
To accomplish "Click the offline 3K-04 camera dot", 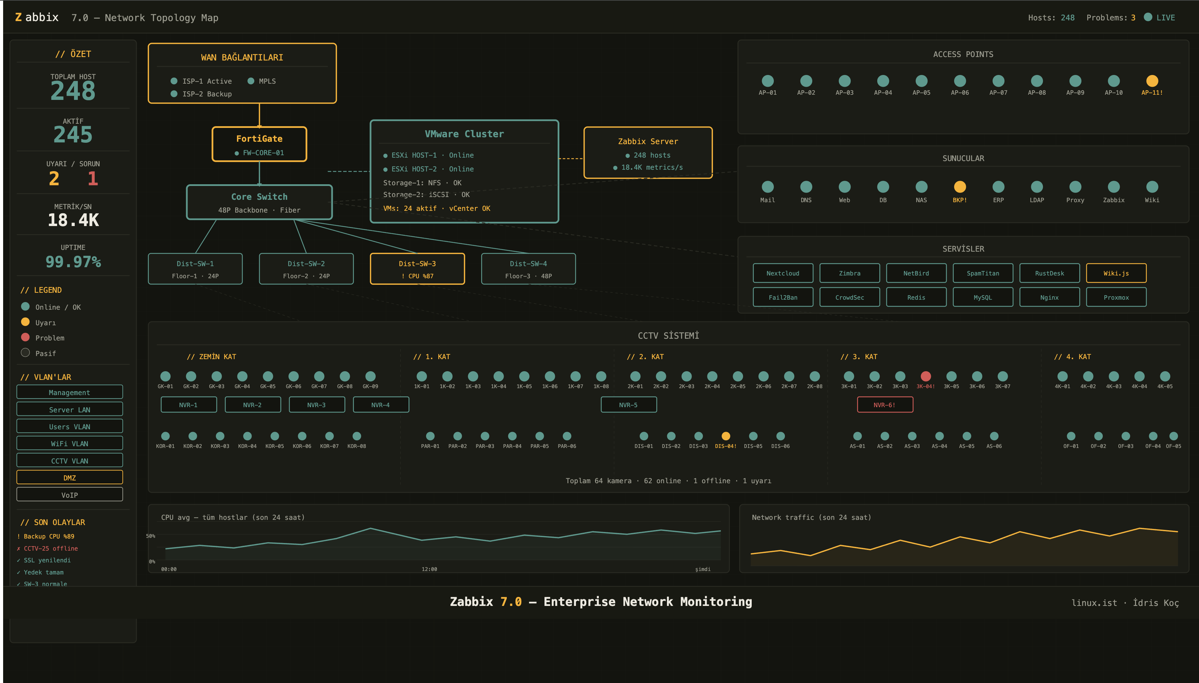I will coord(926,376).
